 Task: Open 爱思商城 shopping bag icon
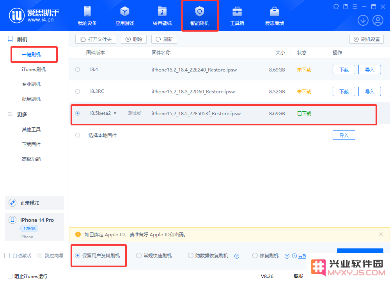click(274, 11)
